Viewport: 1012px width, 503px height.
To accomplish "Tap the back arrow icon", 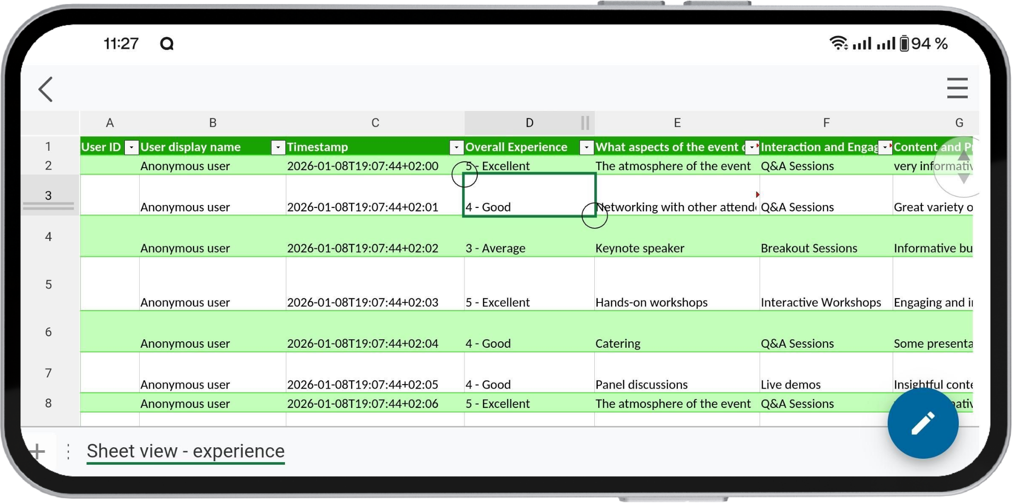I will click(x=46, y=90).
